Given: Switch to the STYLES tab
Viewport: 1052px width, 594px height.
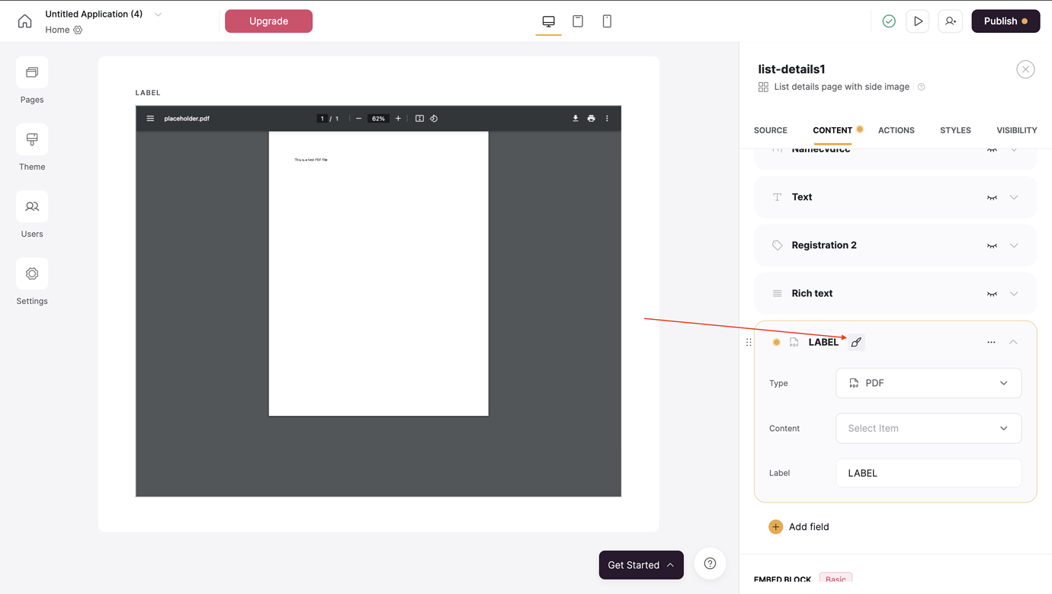Looking at the screenshot, I should [x=955, y=130].
